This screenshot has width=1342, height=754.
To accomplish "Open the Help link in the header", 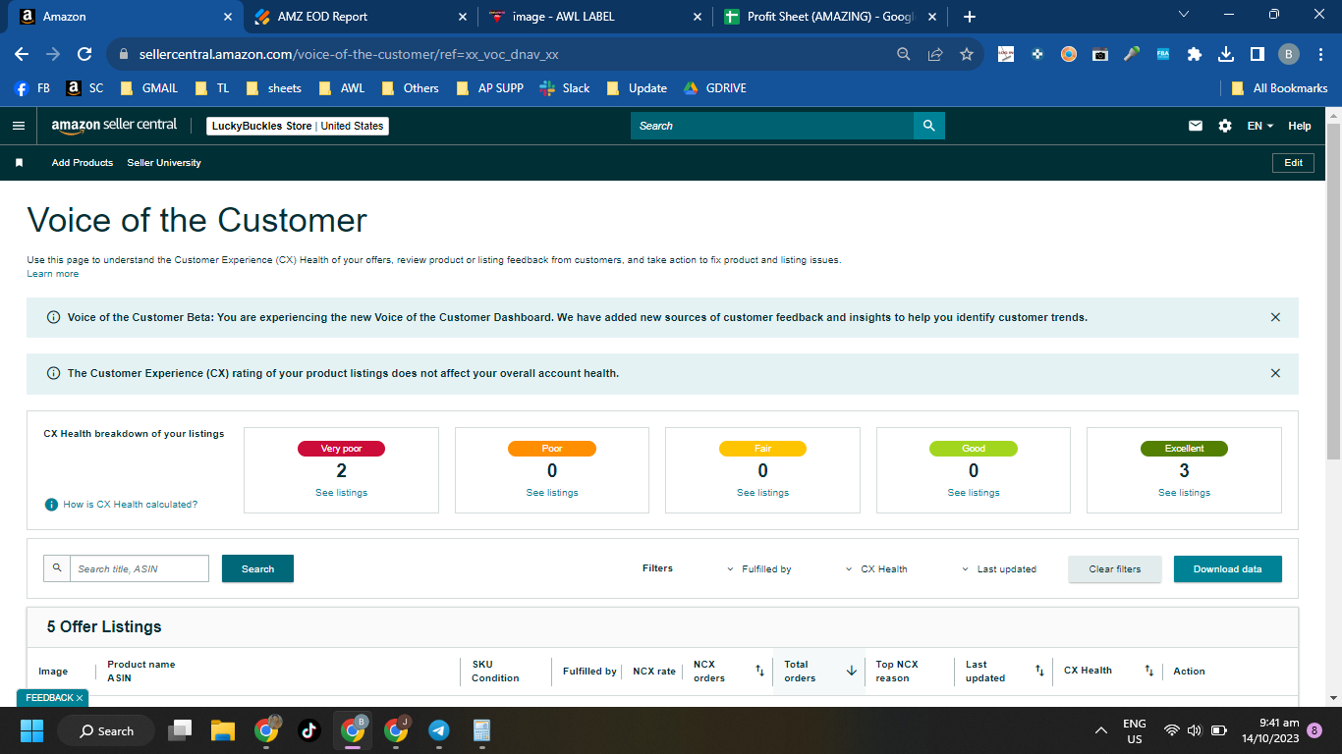I will point(1300,126).
